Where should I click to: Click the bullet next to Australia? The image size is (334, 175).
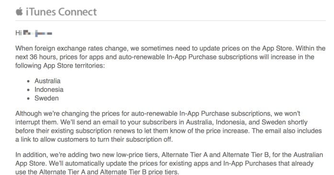[29, 81]
